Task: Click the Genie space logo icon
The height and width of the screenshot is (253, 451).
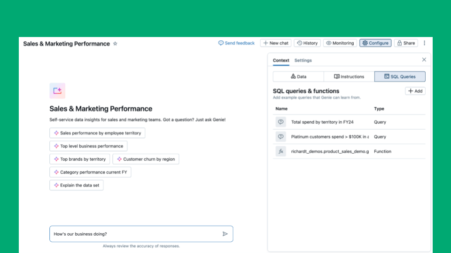Action: (57, 91)
